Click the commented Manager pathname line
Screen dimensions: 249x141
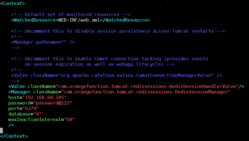(43, 42)
